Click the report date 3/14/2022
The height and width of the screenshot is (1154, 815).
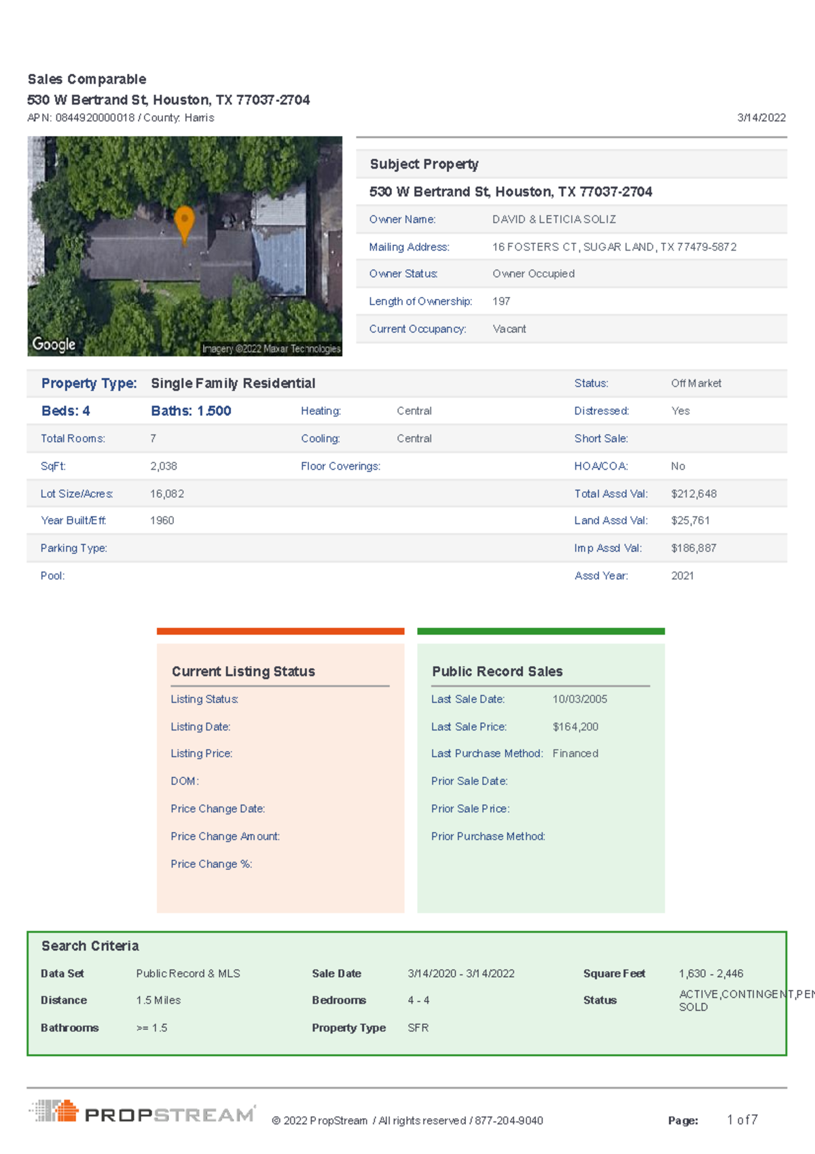tap(761, 118)
